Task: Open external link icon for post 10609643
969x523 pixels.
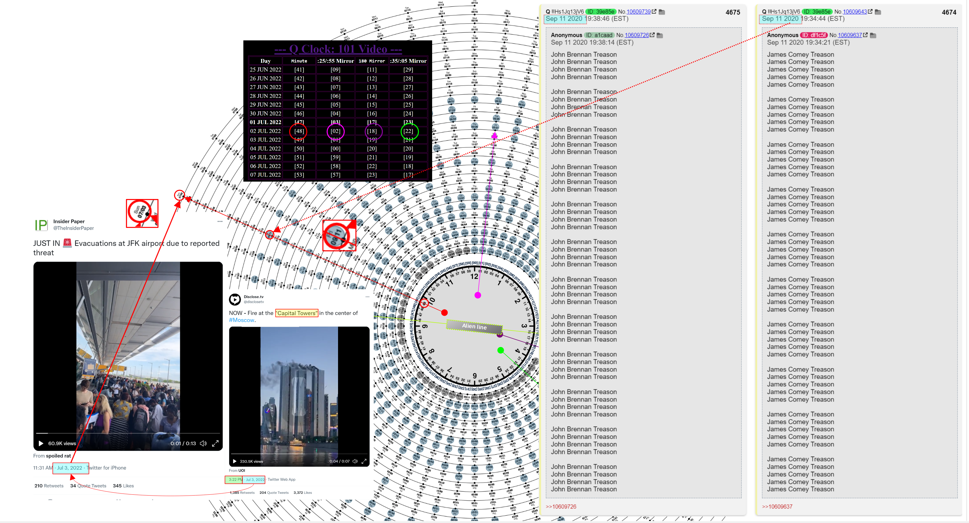Action: coord(870,12)
